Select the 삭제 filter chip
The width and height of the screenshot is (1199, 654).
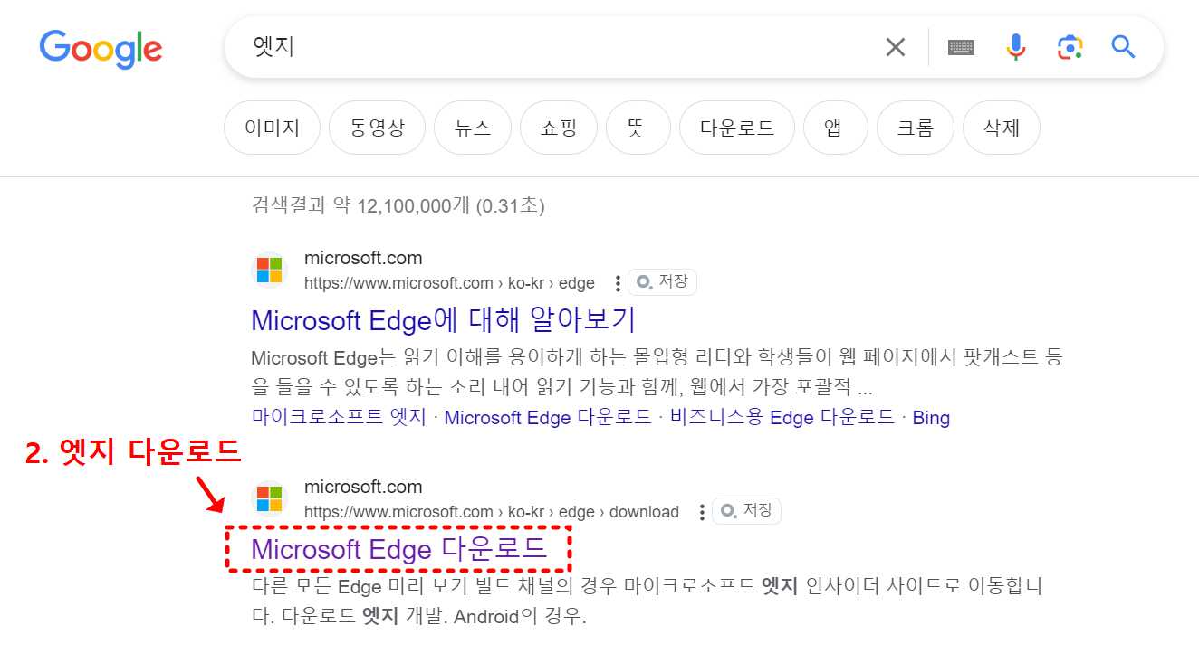pyautogui.click(x=1001, y=128)
